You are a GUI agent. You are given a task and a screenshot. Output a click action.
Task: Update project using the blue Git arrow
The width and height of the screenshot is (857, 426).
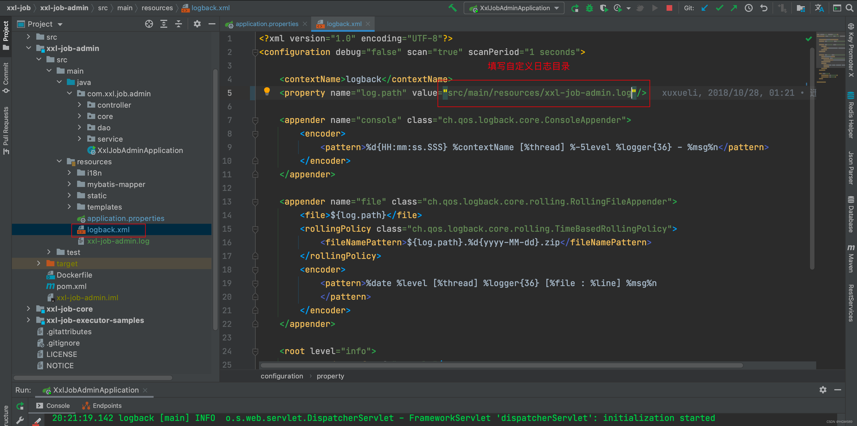pos(704,8)
